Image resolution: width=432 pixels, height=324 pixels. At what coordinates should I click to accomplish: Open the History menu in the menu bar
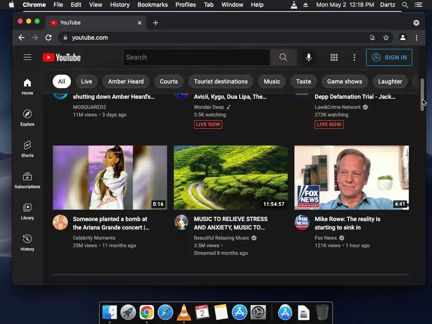click(120, 5)
